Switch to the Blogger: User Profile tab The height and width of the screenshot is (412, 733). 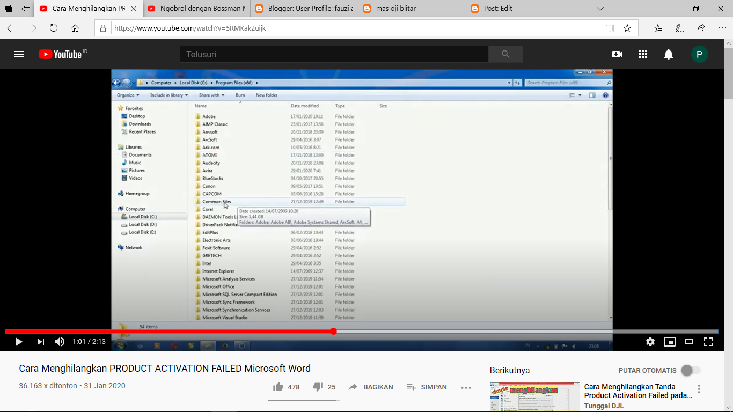tap(304, 9)
